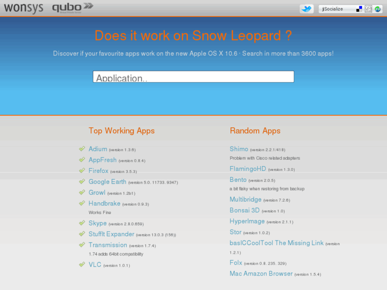Click the green checkmark beside Firefox

pyautogui.click(x=82, y=170)
